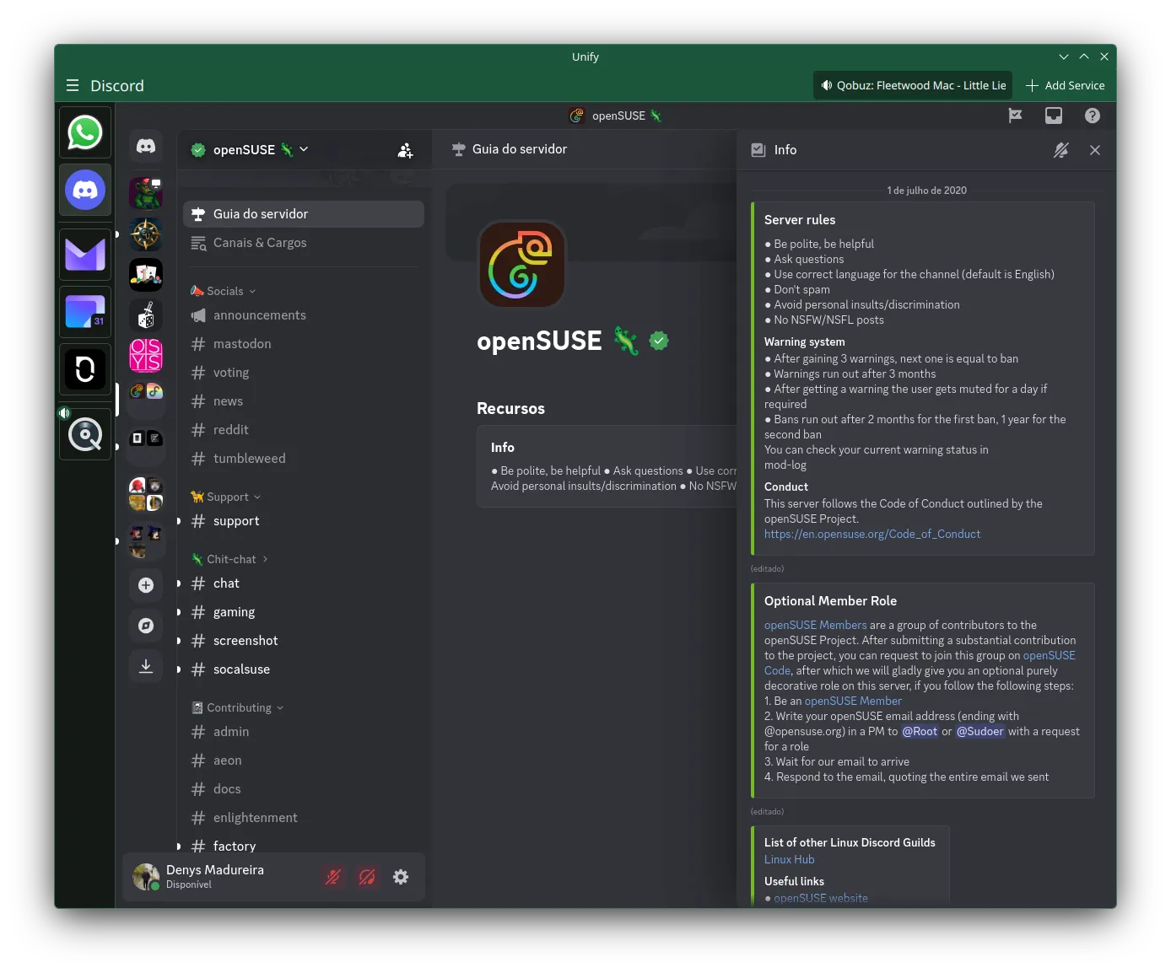Screen dimensions: 1171x973
Task: Toggle microphone mute button
Action: click(x=333, y=877)
